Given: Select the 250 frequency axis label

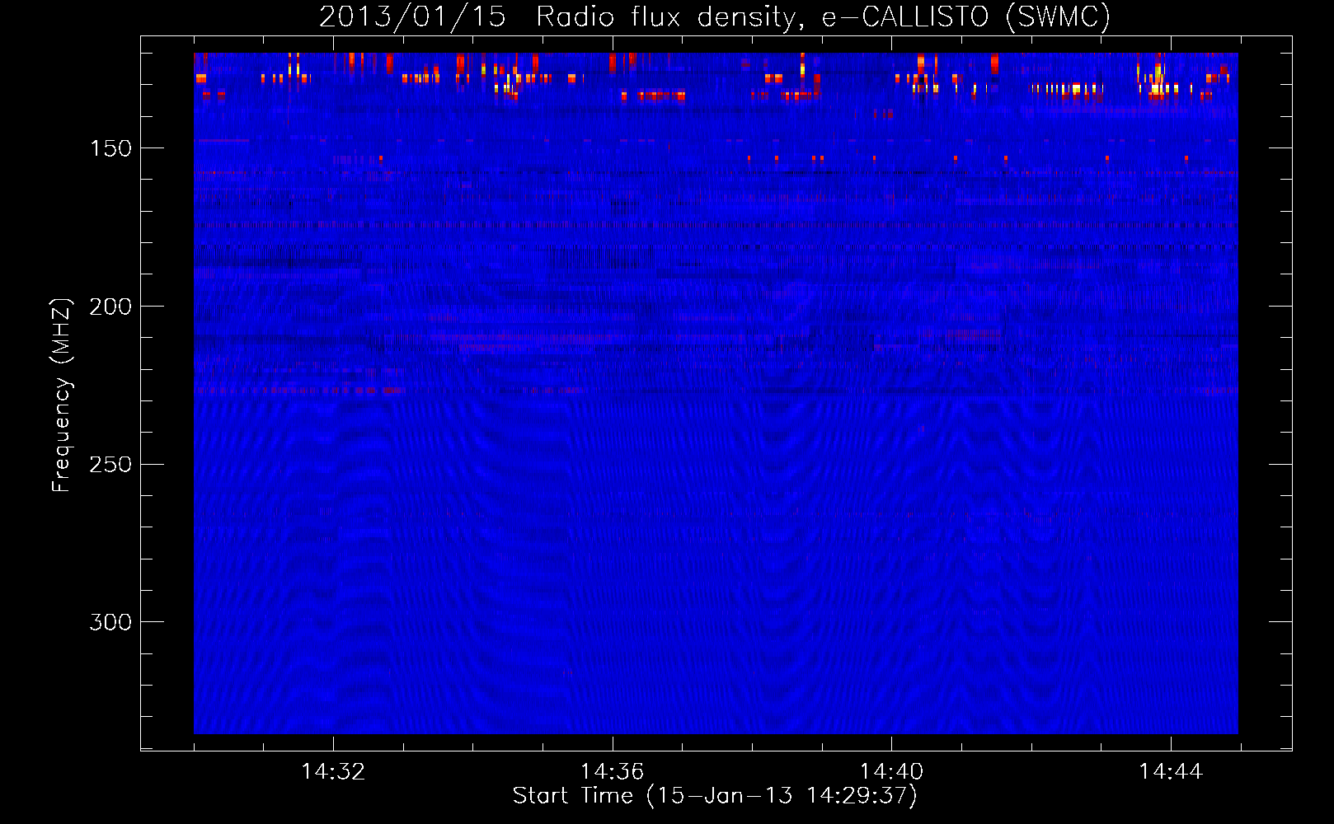Looking at the screenshot, I should pyautogui.click(x=110, y=465).
